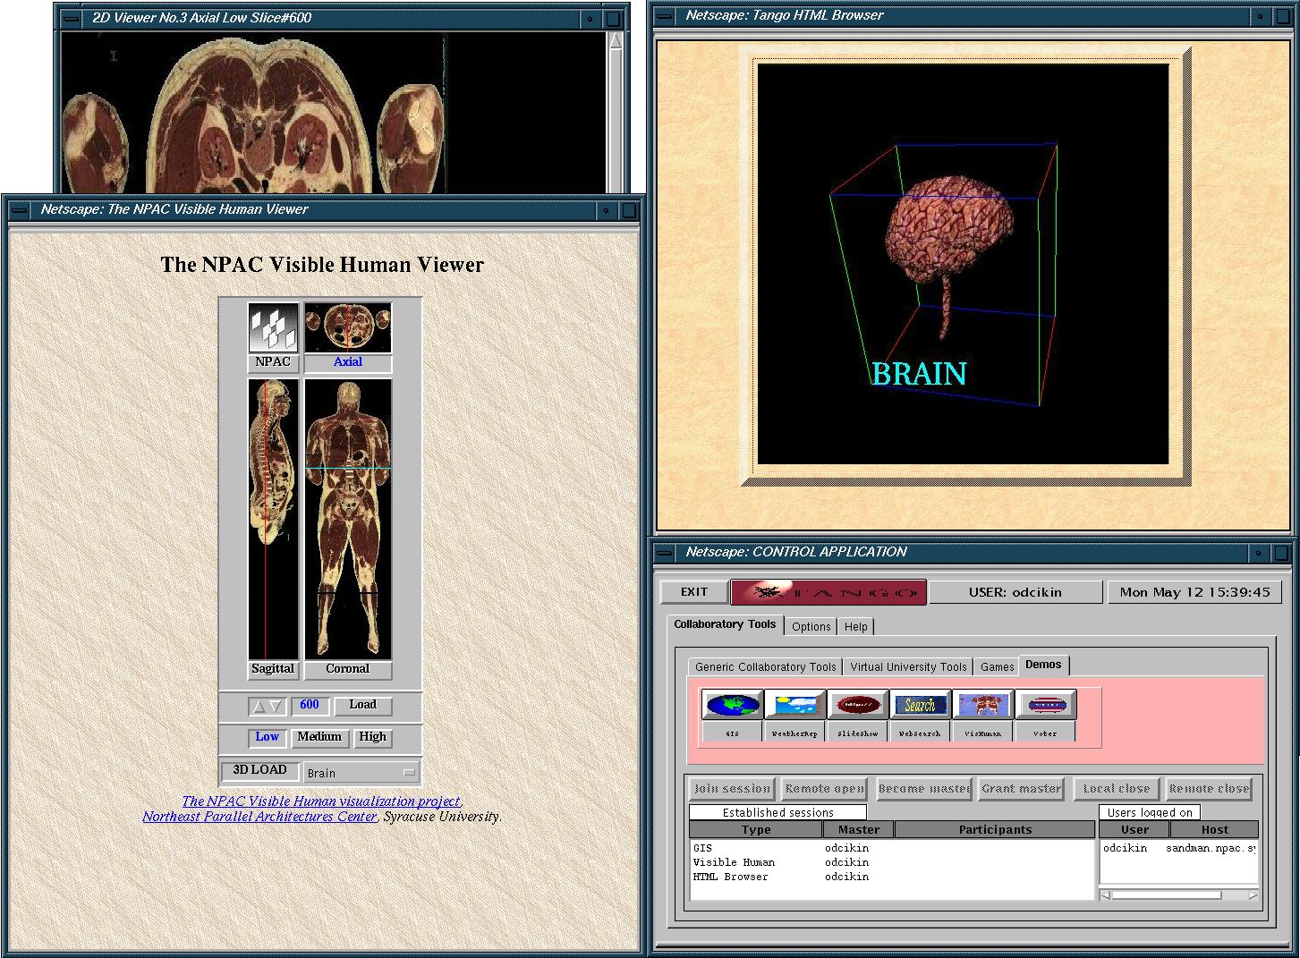
Task: Open the WeatherRep demo icon
Action: tap(795, 705)
